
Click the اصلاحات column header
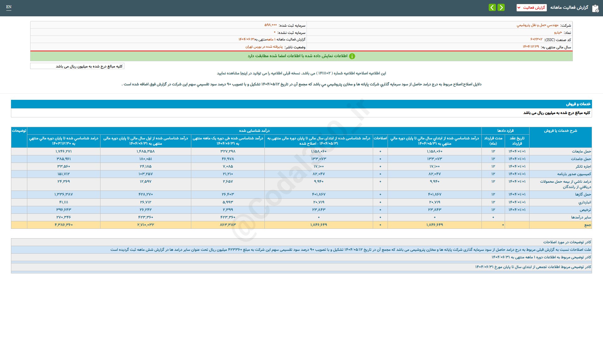[x=380, y=138]
